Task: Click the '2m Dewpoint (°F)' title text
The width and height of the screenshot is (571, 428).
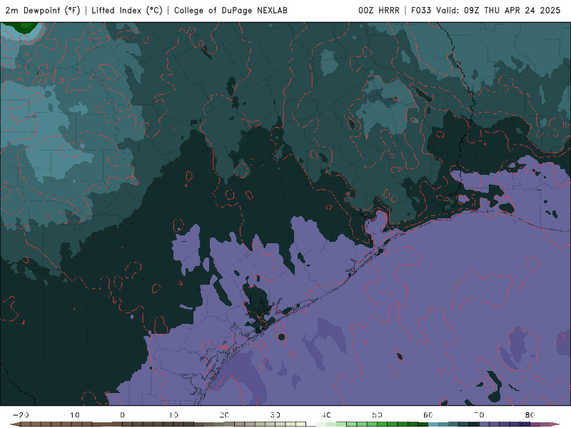Action: [x=43, y=10]
